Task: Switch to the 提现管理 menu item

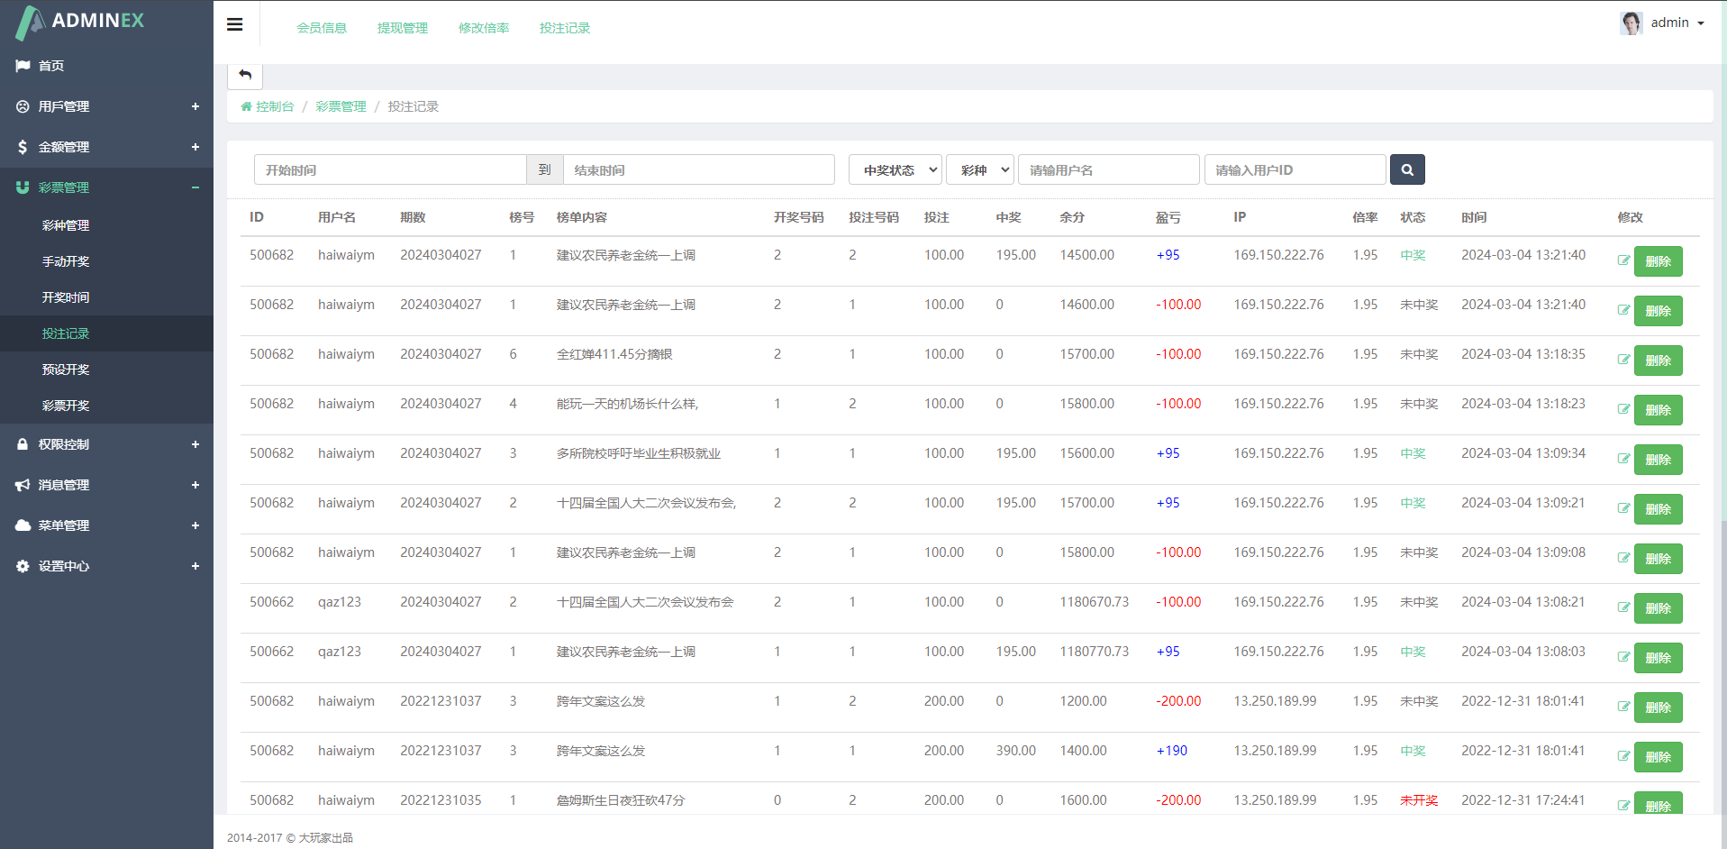Action: tap(402, 28)
